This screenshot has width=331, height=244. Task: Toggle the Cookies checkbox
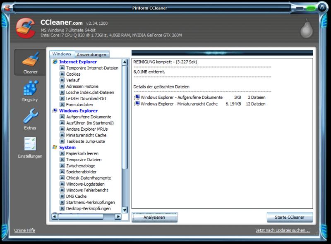[x=62, y=74]
